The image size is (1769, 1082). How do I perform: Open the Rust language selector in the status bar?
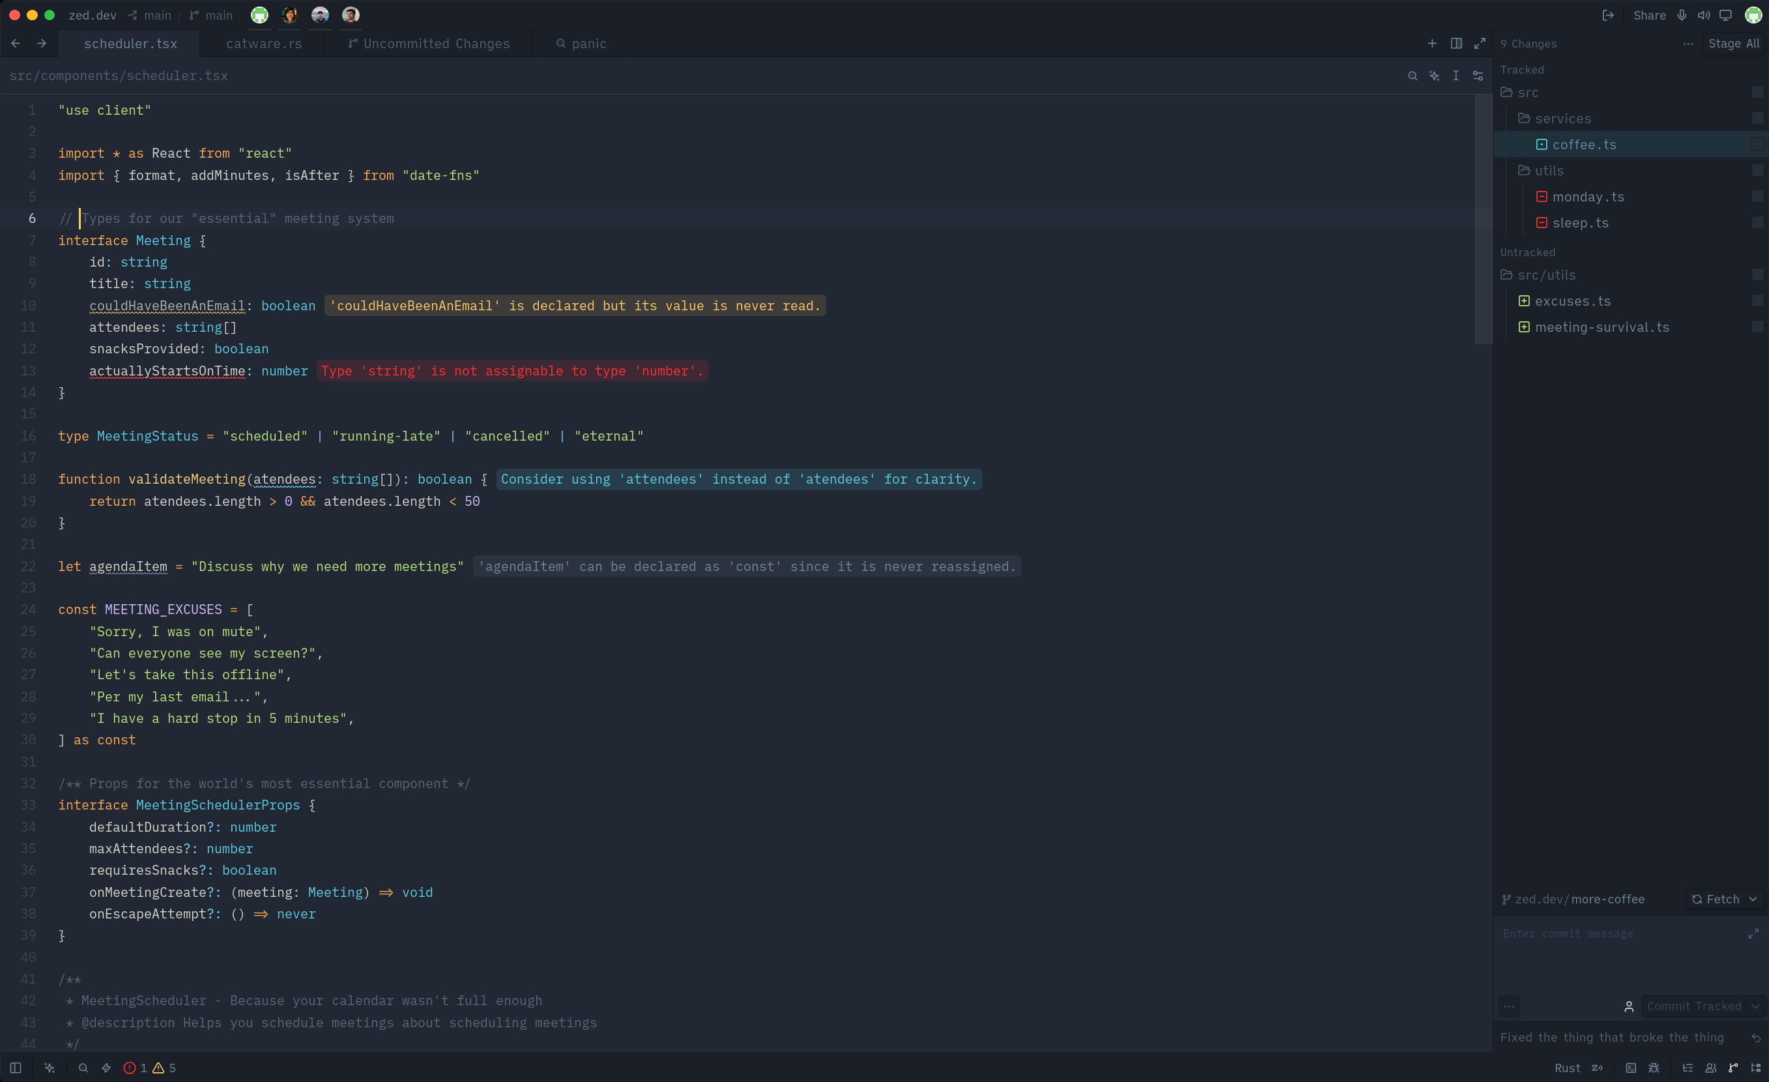(x=1567, y=1068)
